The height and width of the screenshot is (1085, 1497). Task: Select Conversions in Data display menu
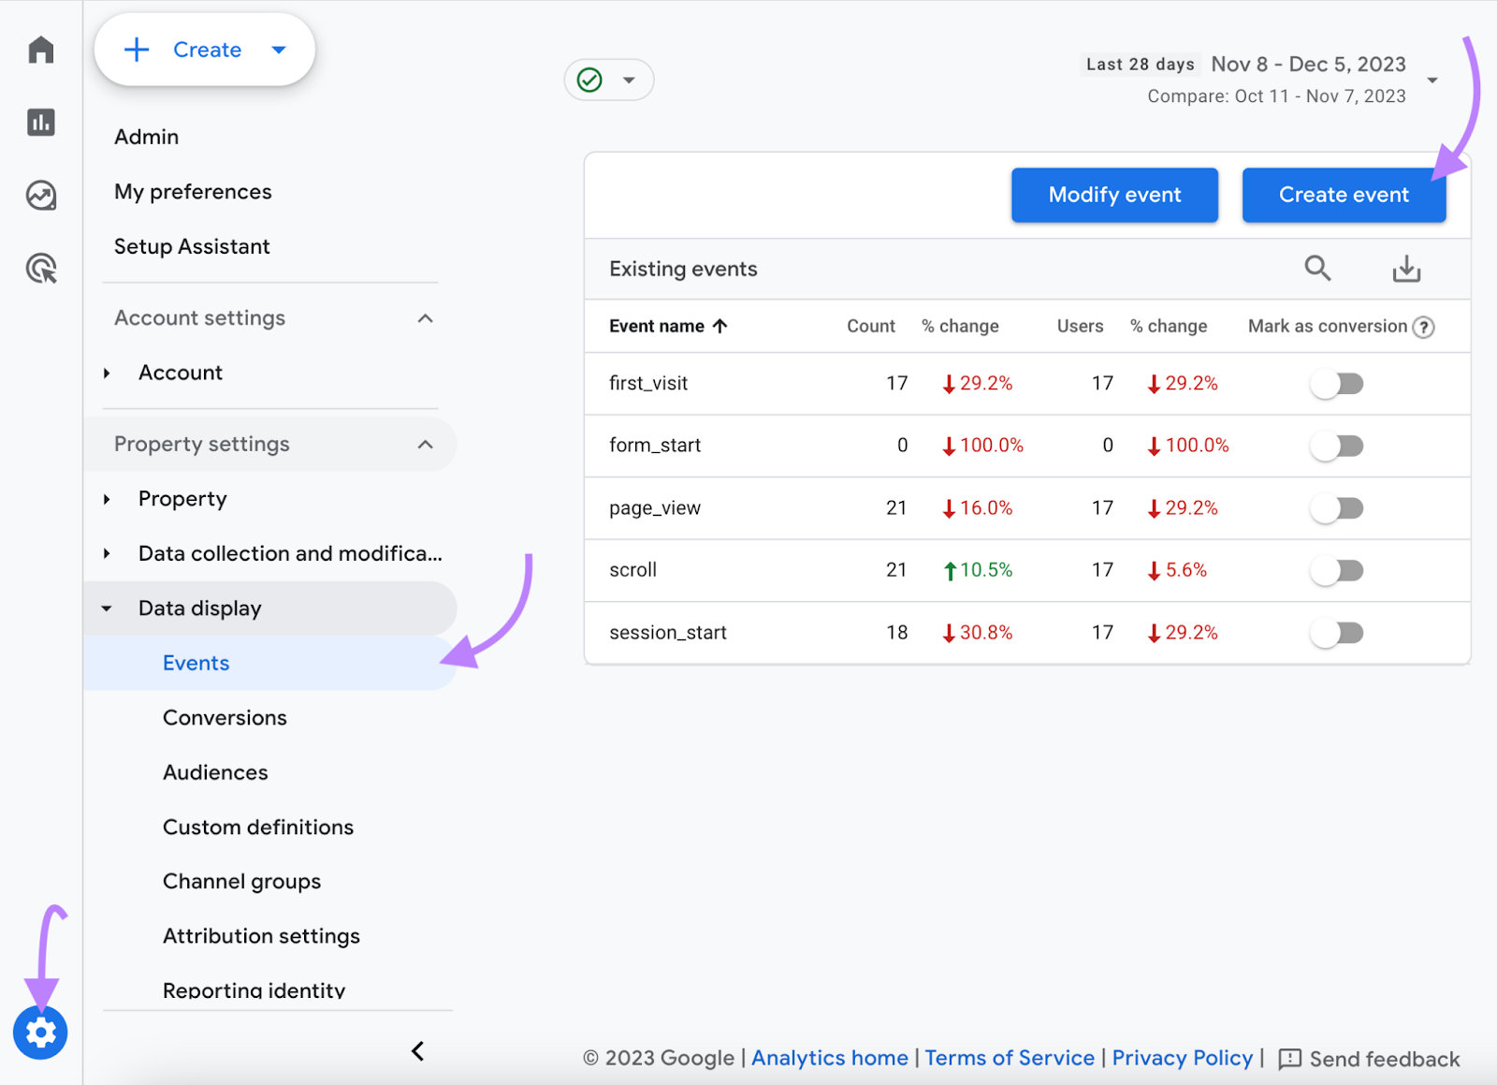pyautogui.click(x=225, y=718)
